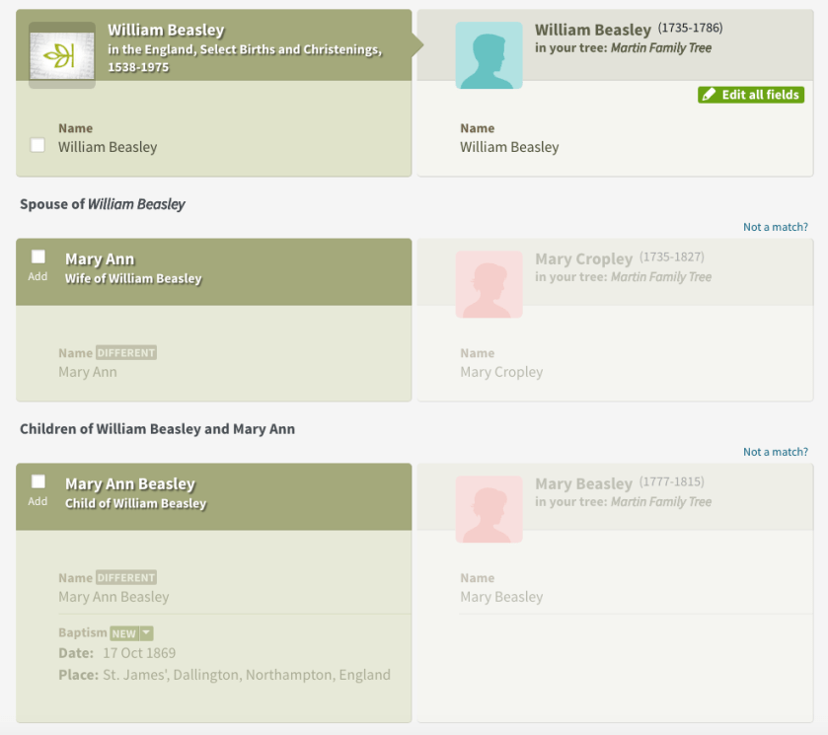Click Not a match for Mary Beasley
This screenshot has height=735, width=828.
[x=775, y=451]
